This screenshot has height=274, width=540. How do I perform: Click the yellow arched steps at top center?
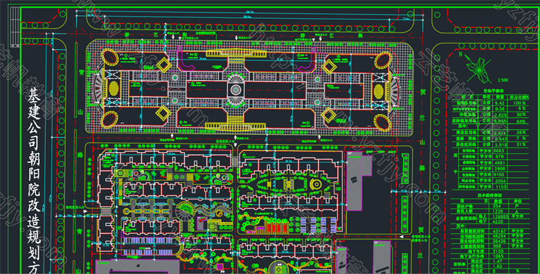(236, 53)
